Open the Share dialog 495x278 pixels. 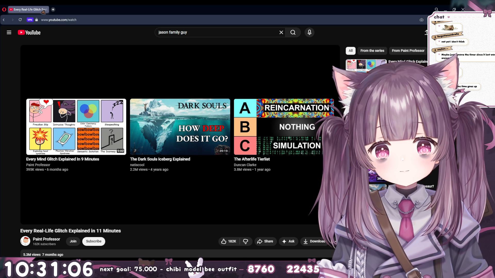point(265,241)
